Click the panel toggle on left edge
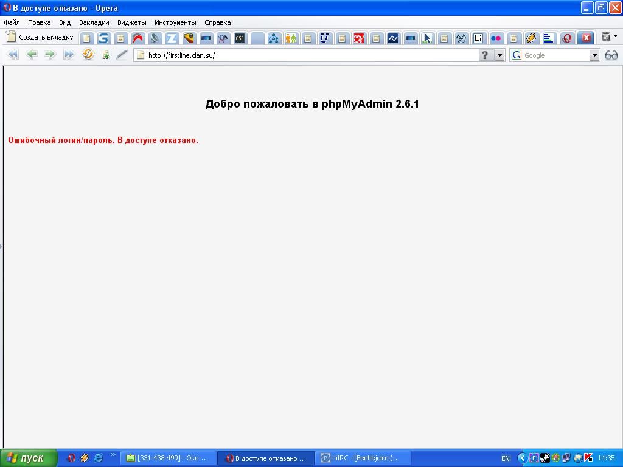 pyautogui.click(x=1, y=246)
